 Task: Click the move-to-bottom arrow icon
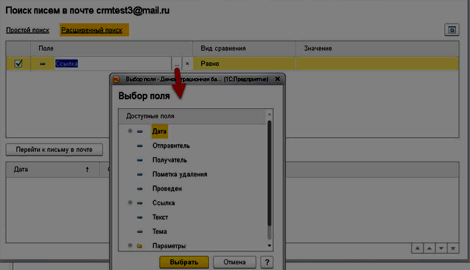[x=453, y=249]
